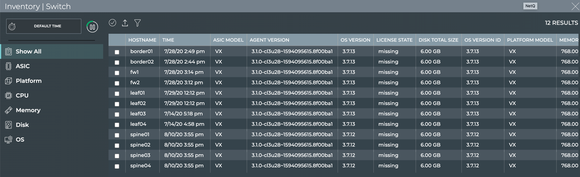Sort by Hostname column header
This screenshot has height=177, width=580.
[x=142, y=40]
